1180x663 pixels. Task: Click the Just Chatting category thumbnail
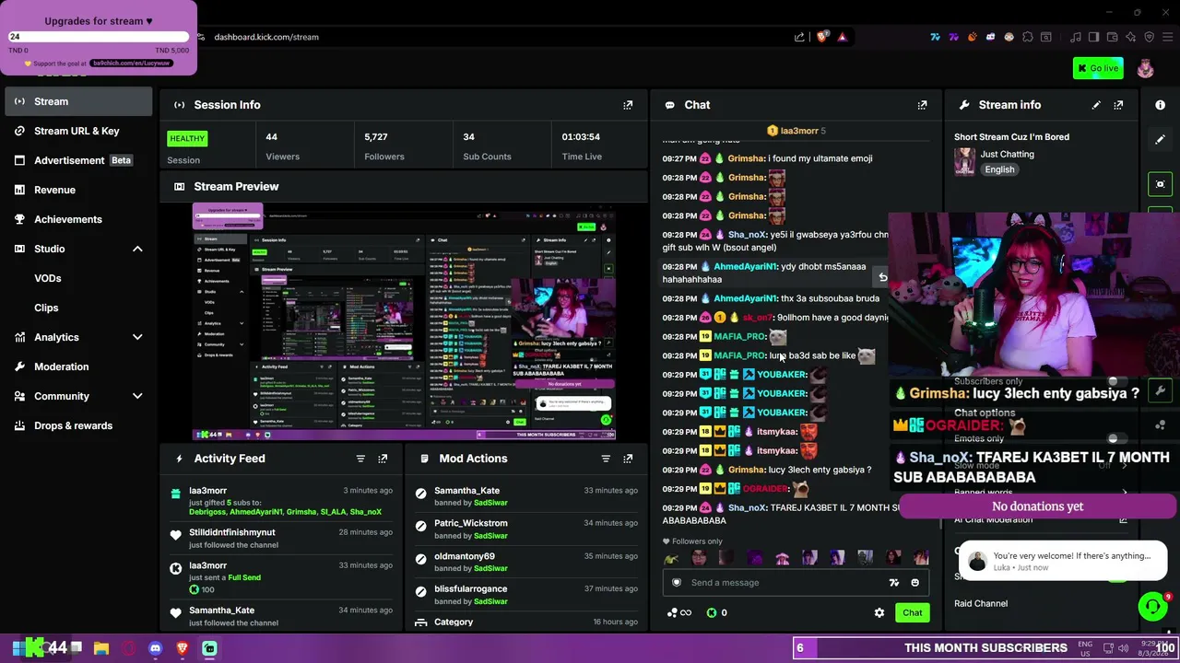[x=964, y=161]
